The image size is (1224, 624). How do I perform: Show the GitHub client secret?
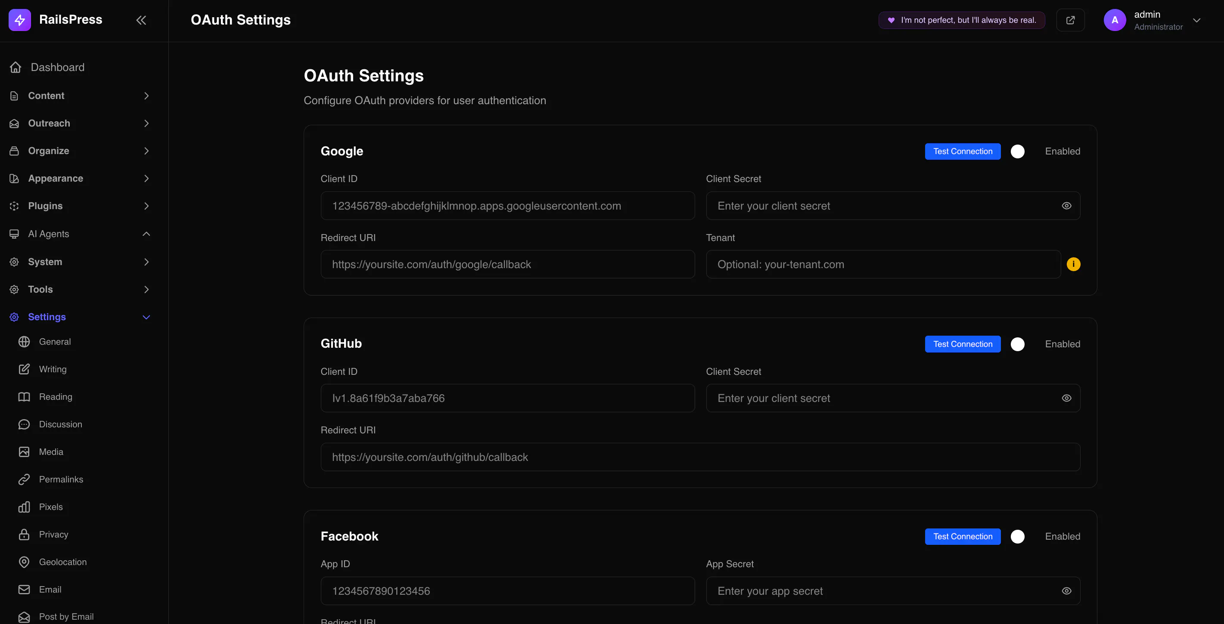(1067, 398)
